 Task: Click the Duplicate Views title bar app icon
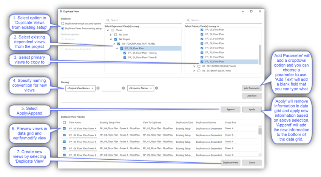tap(61, 11)
